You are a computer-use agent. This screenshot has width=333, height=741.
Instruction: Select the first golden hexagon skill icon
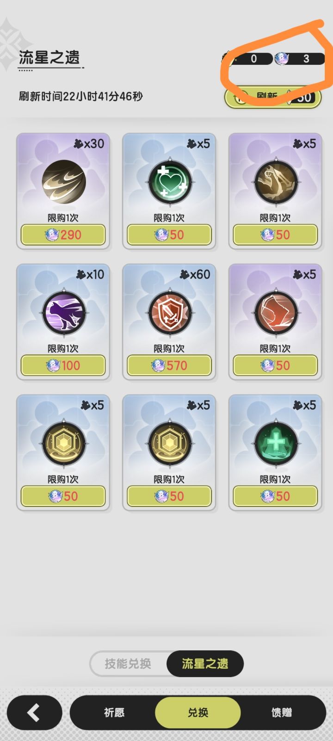click(x=63, y=444)
